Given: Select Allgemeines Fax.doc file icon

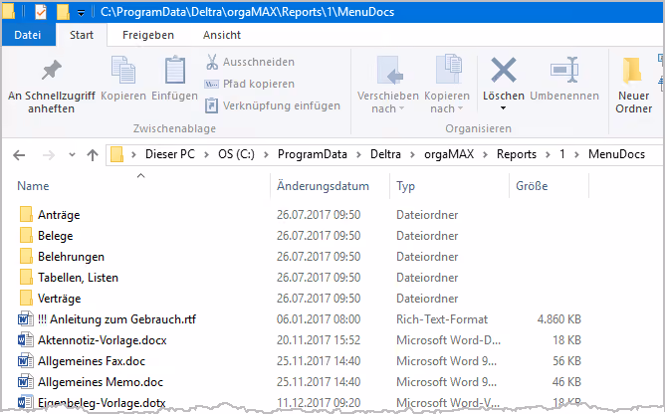Looking at the screenshot, I should (26, 360).
